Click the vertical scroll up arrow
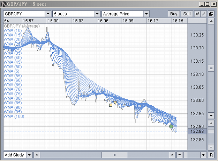This screenshot has width=218, height=161. [211, 21]
